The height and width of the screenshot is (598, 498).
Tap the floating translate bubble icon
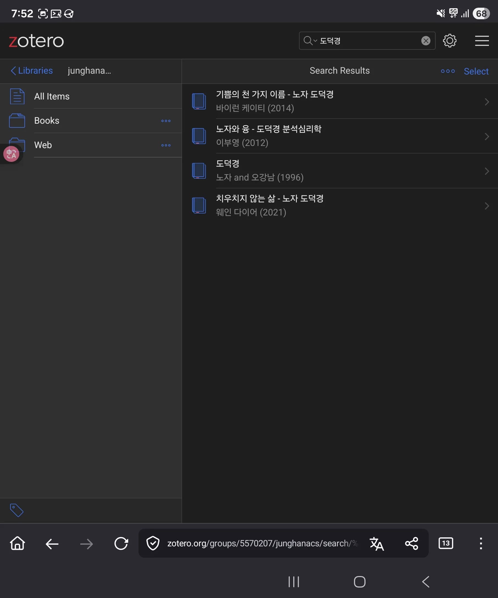click(x=11, y=154)
